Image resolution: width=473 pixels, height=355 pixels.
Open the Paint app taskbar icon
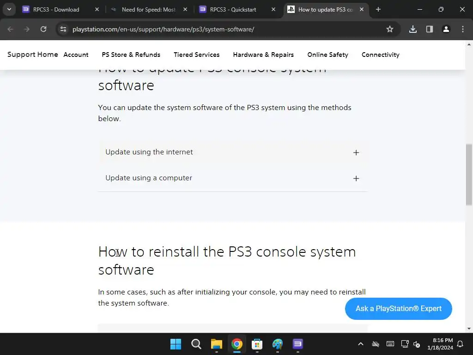(x=278, y=344)
